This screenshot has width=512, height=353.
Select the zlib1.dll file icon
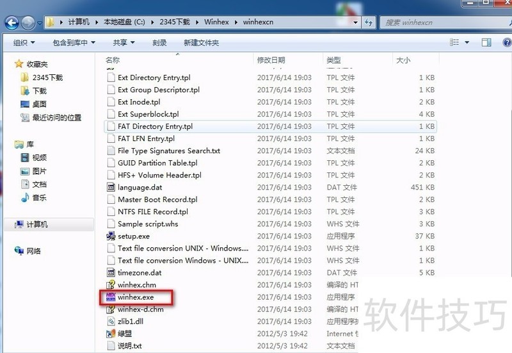click(x=111, y=322)
